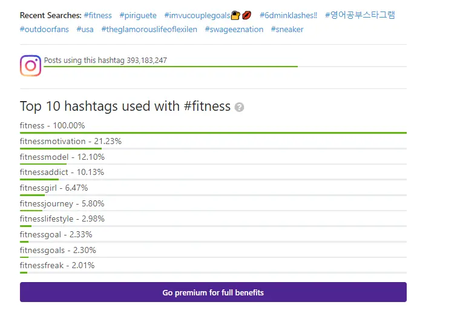Open the #6dminklashes recent search

288,15
